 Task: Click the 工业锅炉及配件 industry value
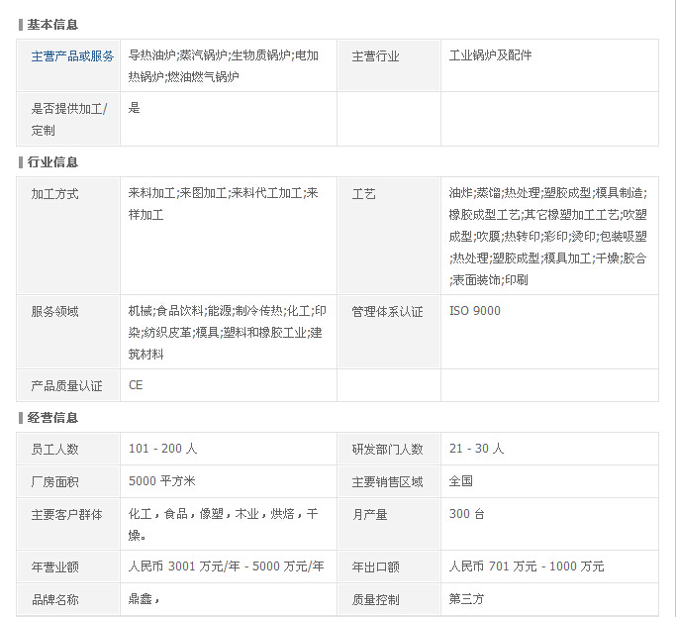(490, 55)
